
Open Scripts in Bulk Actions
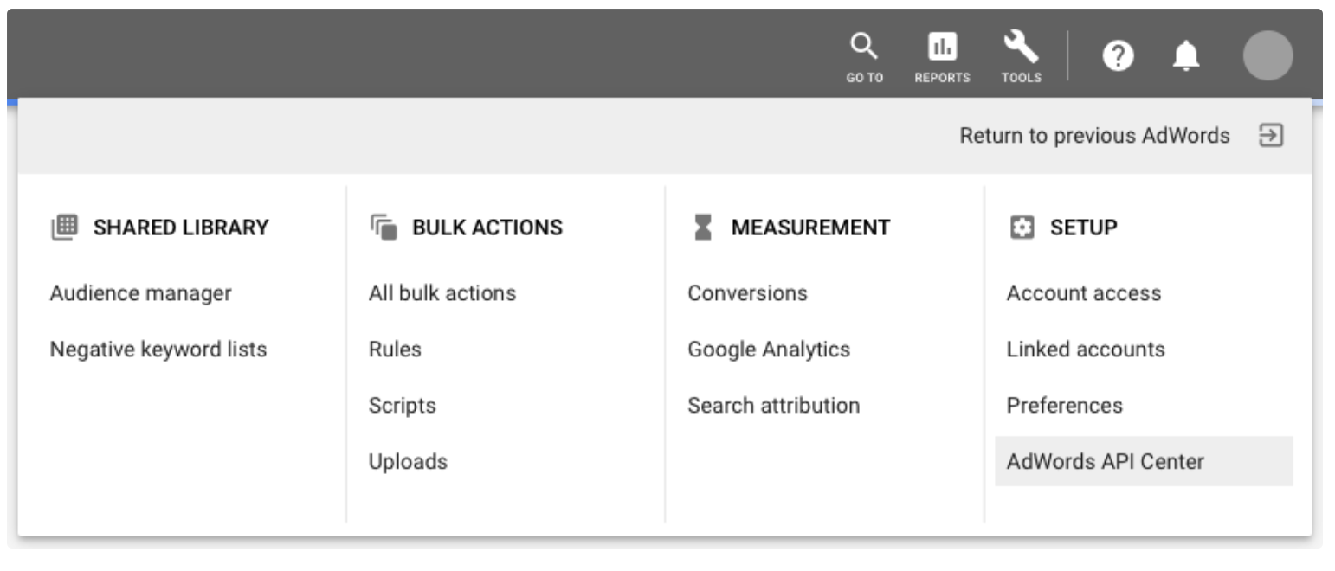[x=402, y=406]
